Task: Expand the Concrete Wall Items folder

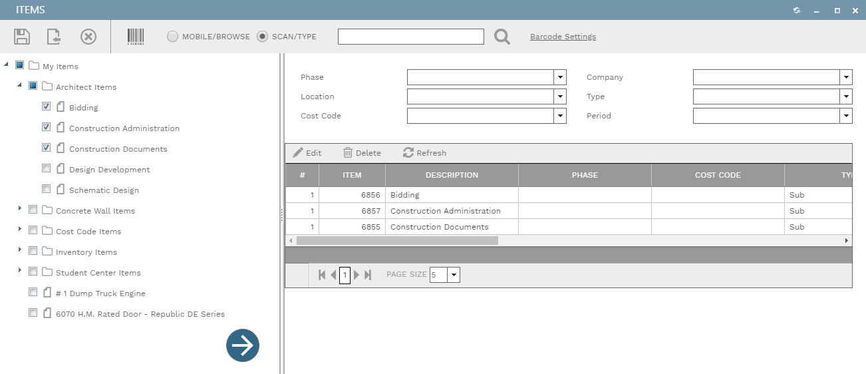Action: [x=20, y=210]
